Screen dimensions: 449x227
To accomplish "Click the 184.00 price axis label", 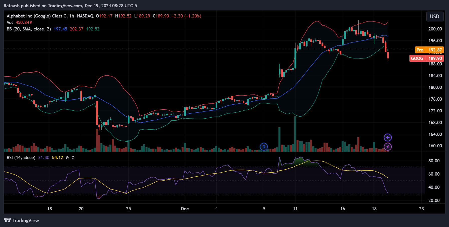I will [435, 76].
